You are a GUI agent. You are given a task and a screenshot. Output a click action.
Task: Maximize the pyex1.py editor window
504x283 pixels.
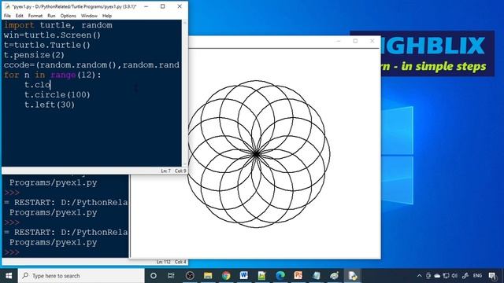click(163, 6)
